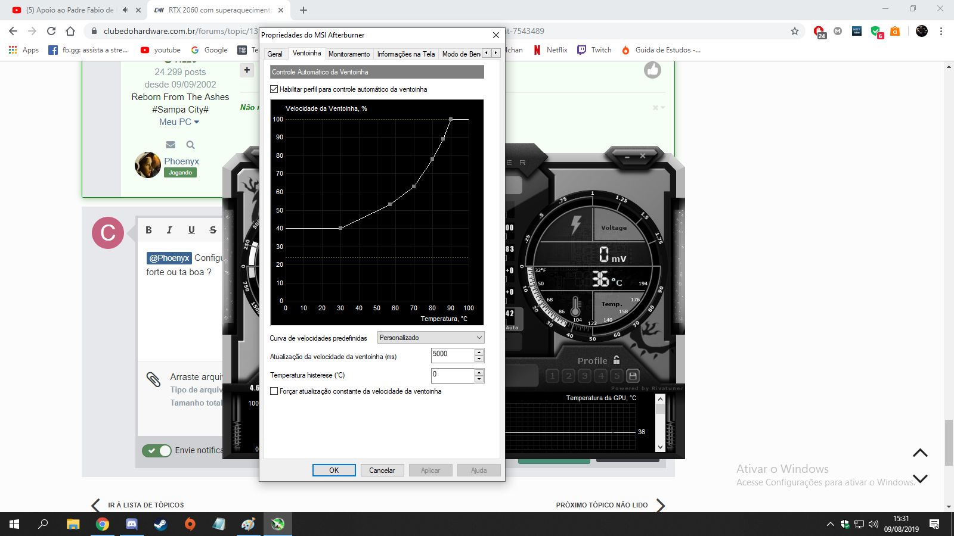Switch to the Informações na Tela tab
Image resolution: width=954 pixels, height=536 pixels.
coord(405,54)
